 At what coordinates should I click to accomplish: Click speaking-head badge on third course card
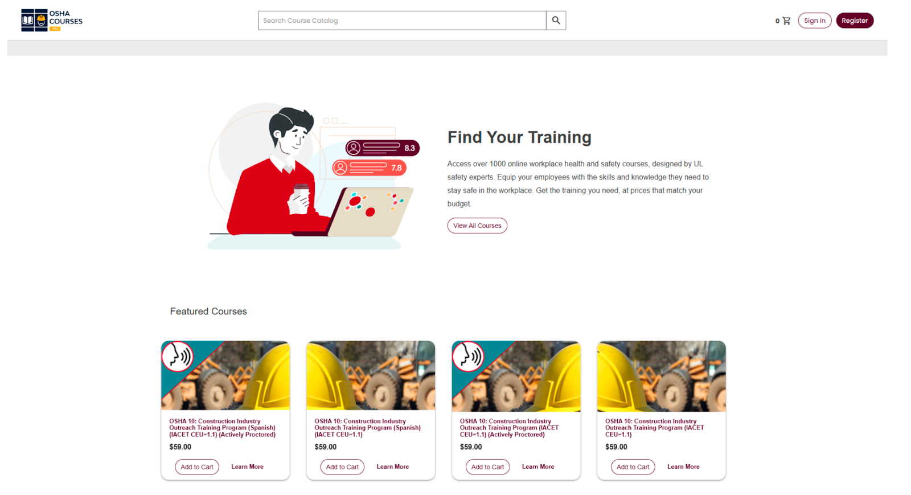click(x=468, y=357)
